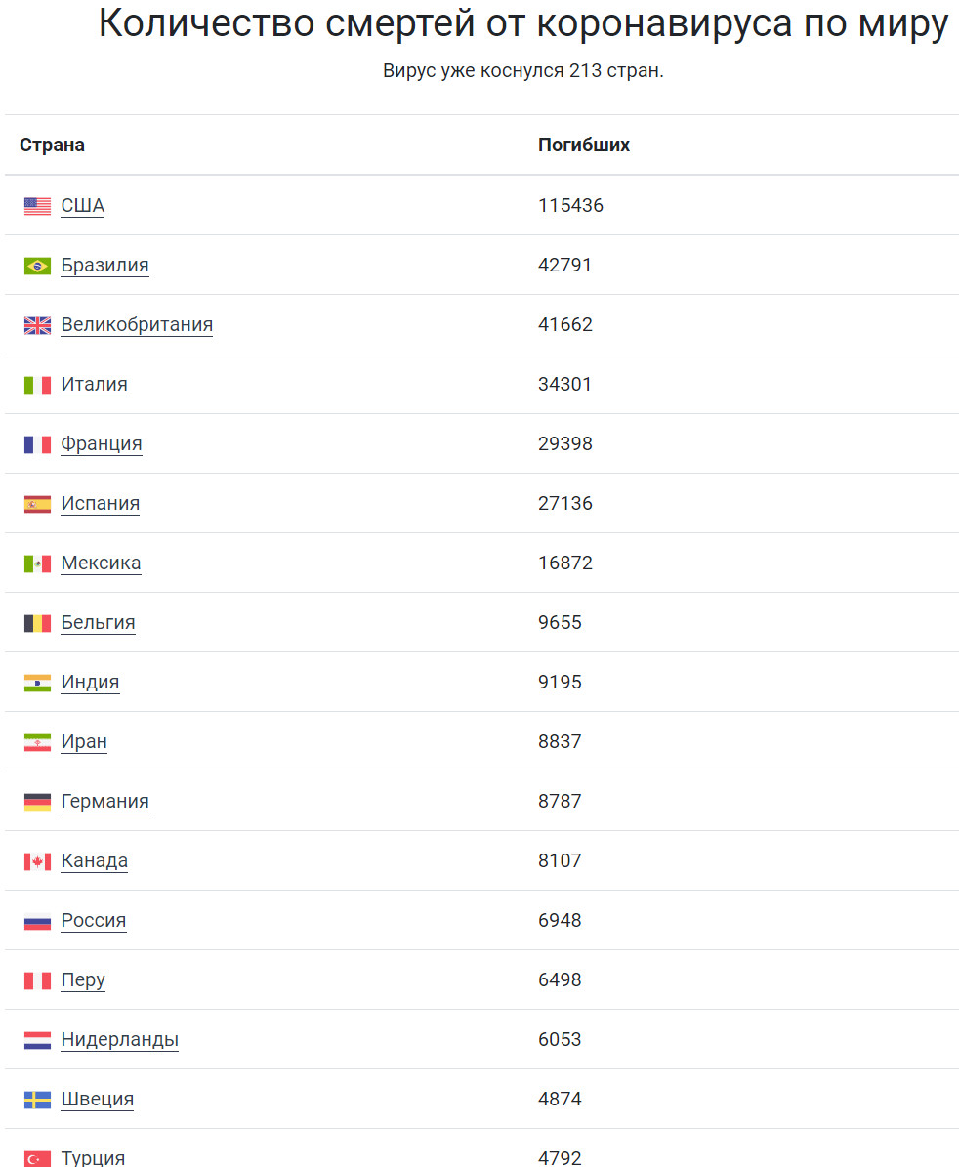
Task: Open the Нидерланды country link
Action: 120,1039
